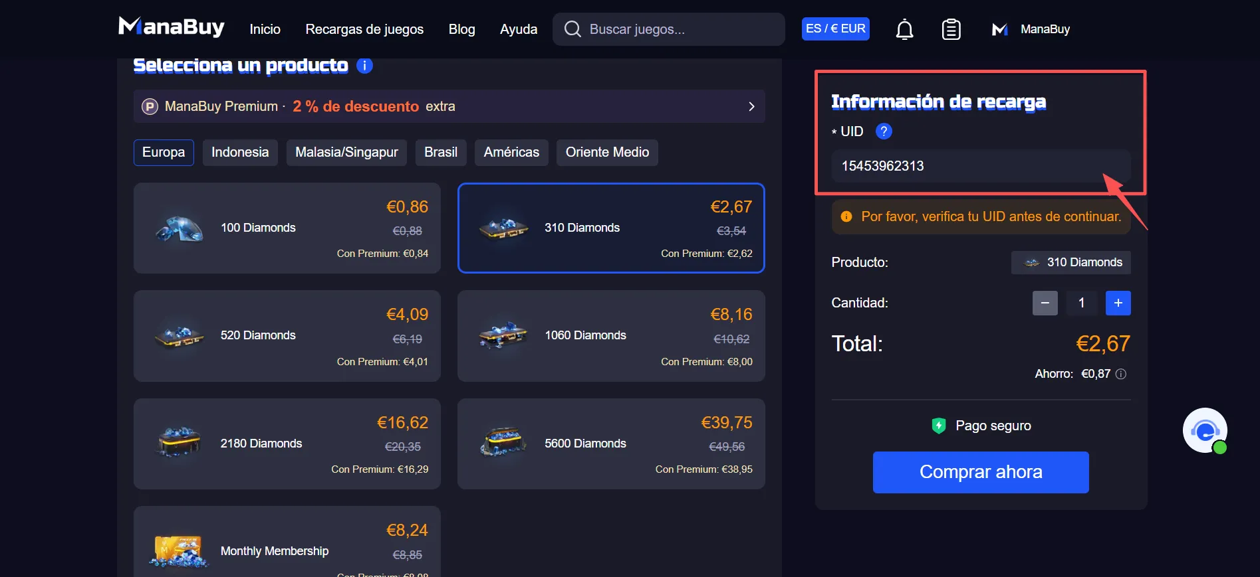Select the 310 Diamonds product name
1260x577 pixels.
point(582,228)
